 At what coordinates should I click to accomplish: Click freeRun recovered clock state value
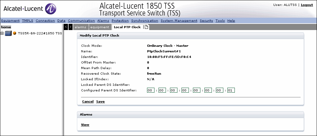pos(154,74)
